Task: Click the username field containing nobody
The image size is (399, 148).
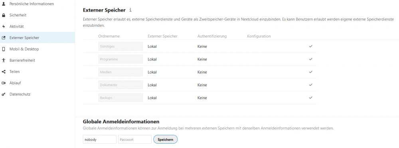Action: [x=99, y=139]
